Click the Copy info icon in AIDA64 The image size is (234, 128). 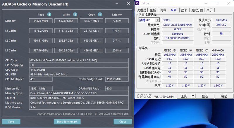coord(100,15)
